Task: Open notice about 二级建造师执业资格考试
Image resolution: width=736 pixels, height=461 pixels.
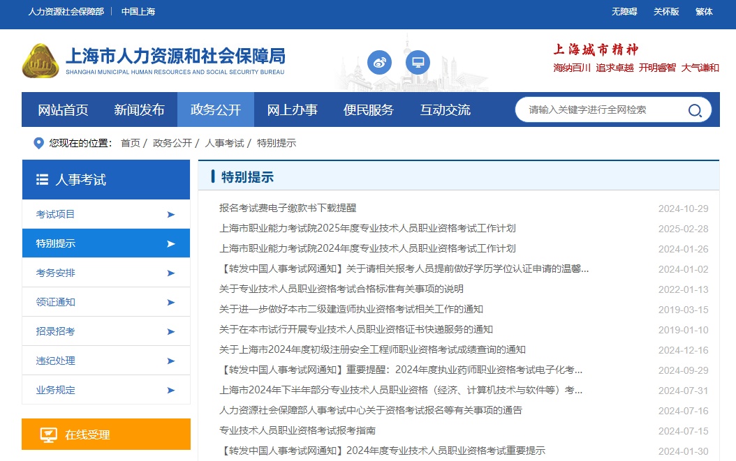Action: (x=351, y=309)
